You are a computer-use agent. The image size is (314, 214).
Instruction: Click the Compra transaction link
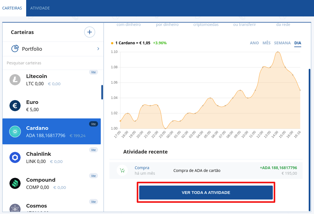tap(142, 168)
